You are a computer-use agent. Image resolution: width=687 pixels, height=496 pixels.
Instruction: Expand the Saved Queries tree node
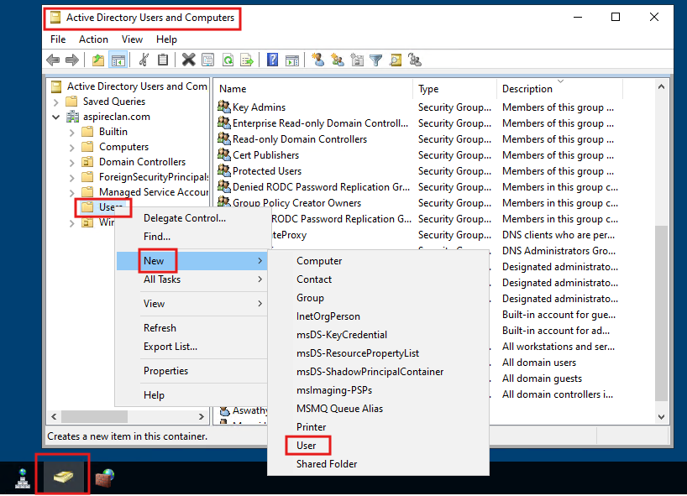55,102
